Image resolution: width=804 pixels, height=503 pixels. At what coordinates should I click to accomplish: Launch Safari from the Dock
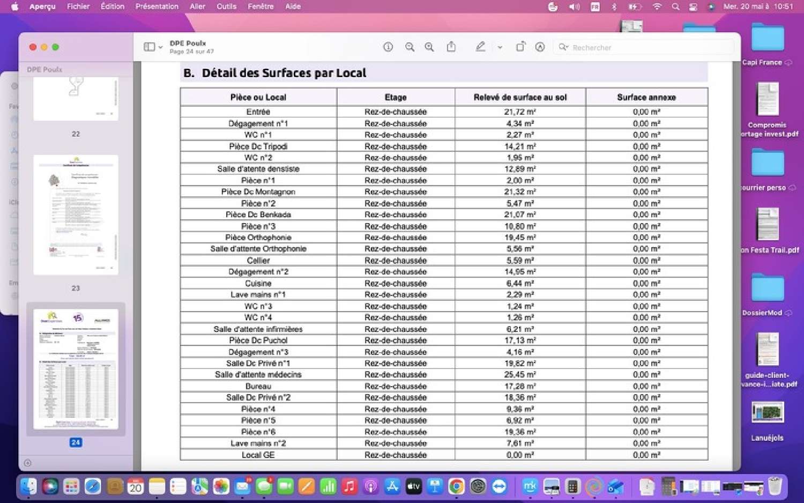click(93, 486)
